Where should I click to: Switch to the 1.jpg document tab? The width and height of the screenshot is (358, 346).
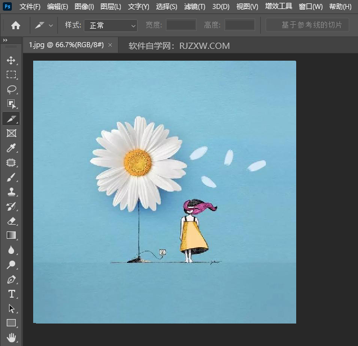coord(66,45)
